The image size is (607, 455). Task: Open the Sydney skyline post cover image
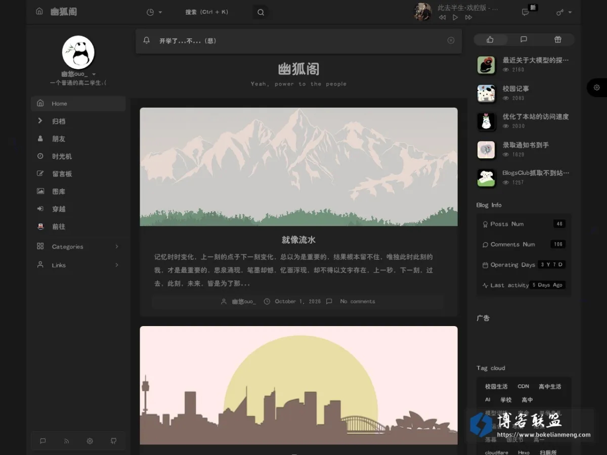click(298, 385)
